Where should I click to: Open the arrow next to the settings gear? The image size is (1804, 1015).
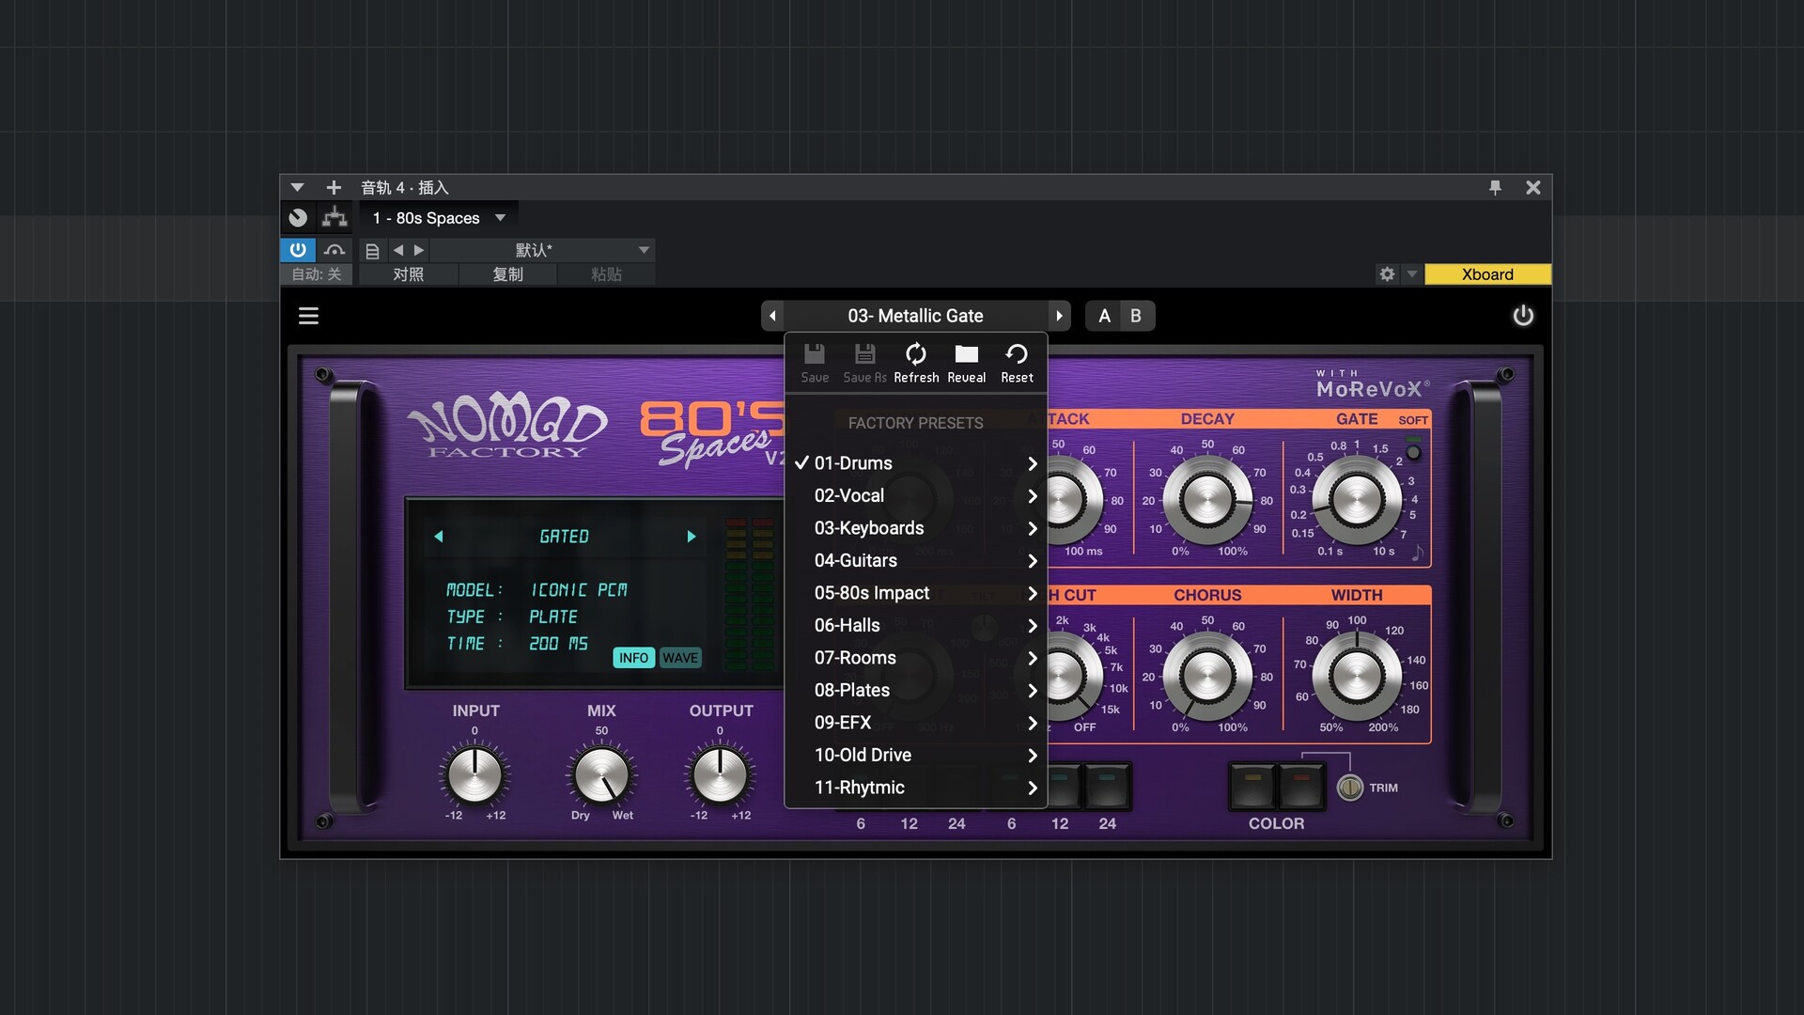click(1411, 274)
